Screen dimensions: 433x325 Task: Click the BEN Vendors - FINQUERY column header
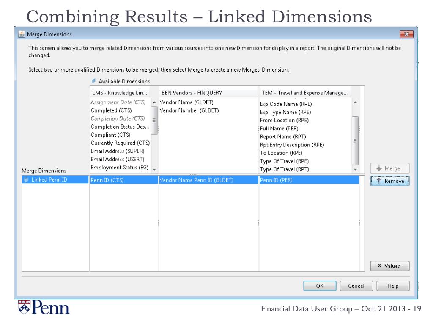point(208,93)
